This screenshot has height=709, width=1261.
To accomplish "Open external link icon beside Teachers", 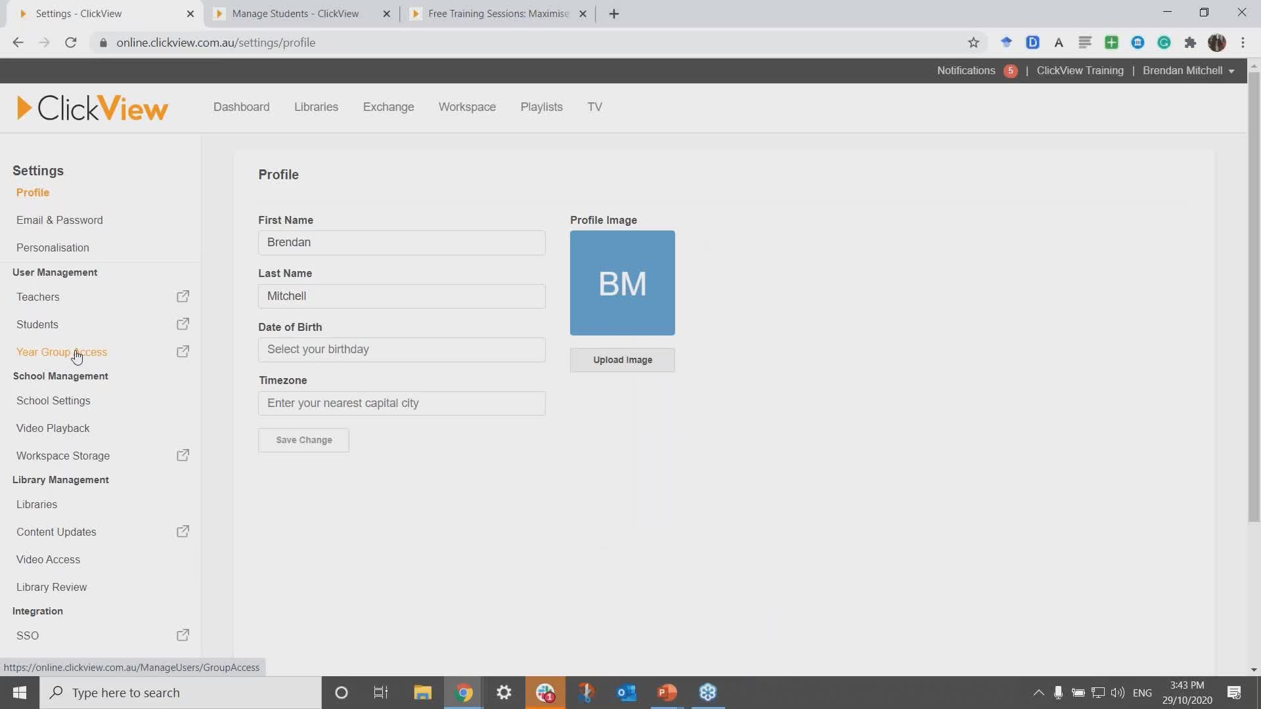I will coord(183,297).
